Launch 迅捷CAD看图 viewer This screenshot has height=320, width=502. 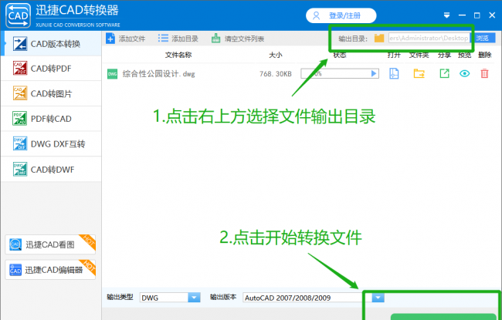pos(50,244)
